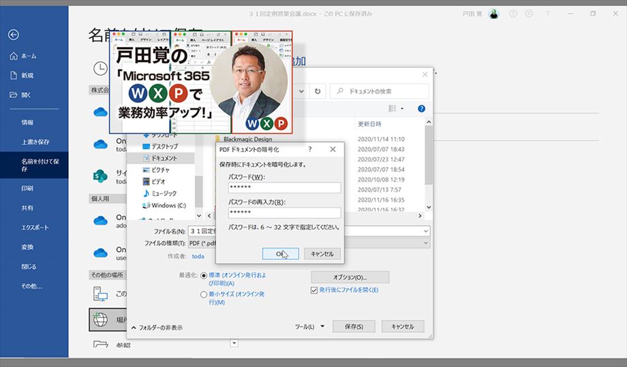Select 最小サイズ optimization radio button
627x367 pixels.
tap(204, 294)
